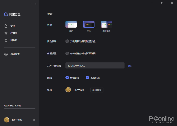This screenshot has height=126, width=177.
Task: Uncheck the 传输状态 notification checkbox
Action: coord(67,78)
